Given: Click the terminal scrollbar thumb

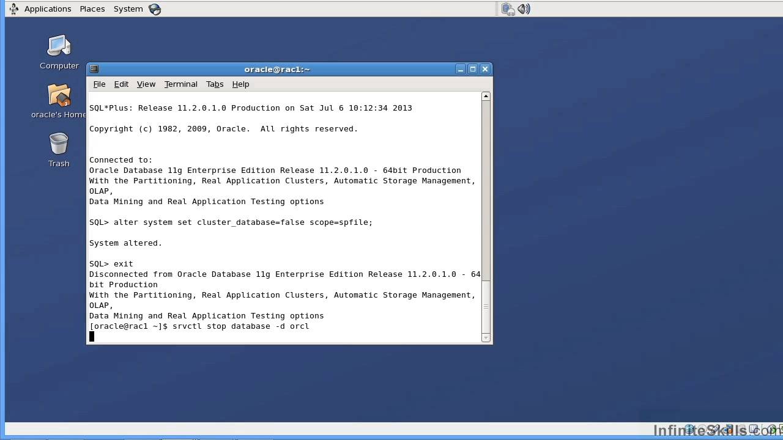Looking at the screenshot, I should pyautogui.click(x=486, y=307).
